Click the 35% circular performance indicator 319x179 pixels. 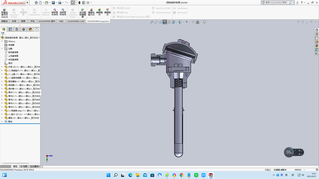point(289,152)
